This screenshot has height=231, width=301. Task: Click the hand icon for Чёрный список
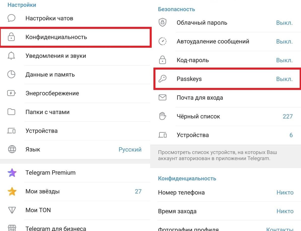163,116
